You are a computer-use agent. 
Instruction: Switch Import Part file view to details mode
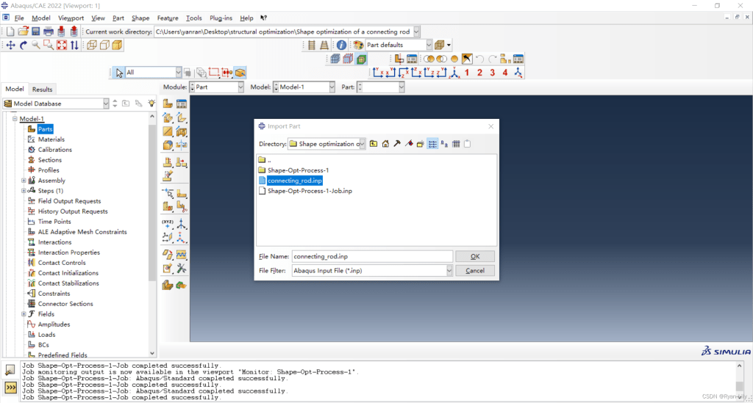(456, 144)
